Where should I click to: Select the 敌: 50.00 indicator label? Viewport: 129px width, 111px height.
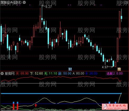(65, 73)
